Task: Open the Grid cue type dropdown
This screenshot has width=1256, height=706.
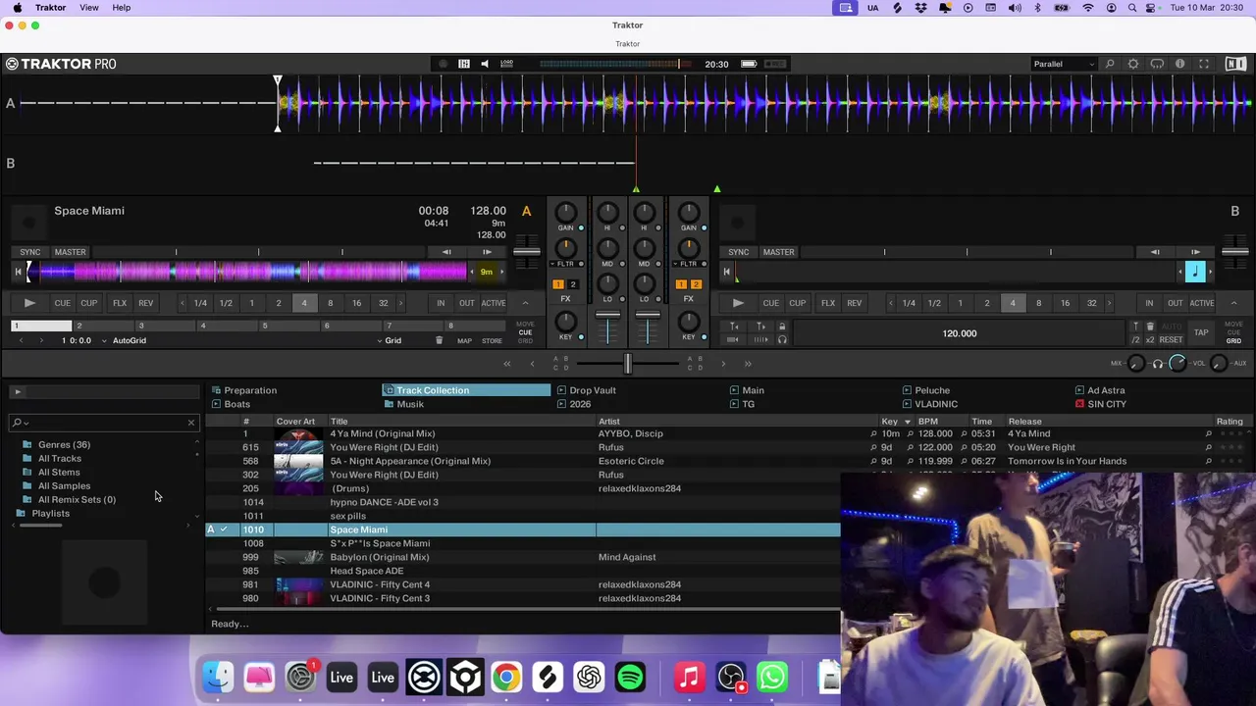Action: tap(389, 340)
